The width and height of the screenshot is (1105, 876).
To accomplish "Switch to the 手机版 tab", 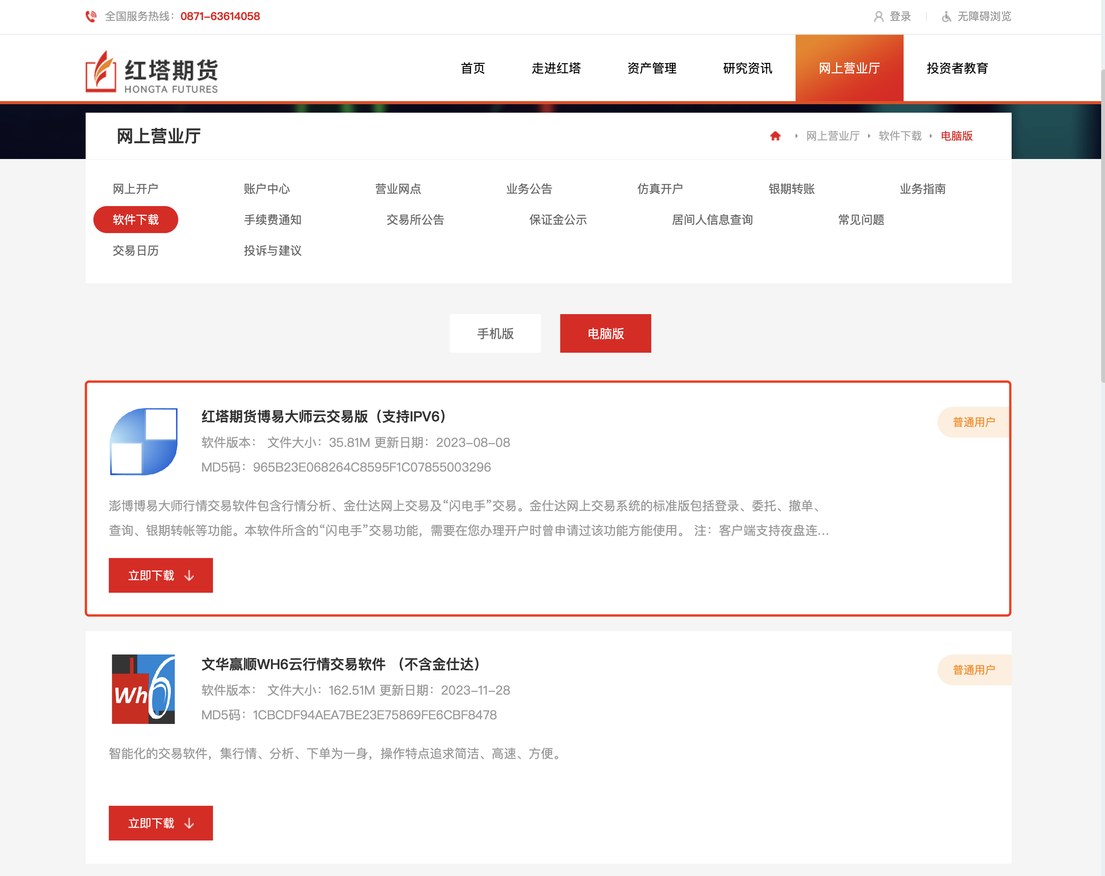I will tap(495, 334).
